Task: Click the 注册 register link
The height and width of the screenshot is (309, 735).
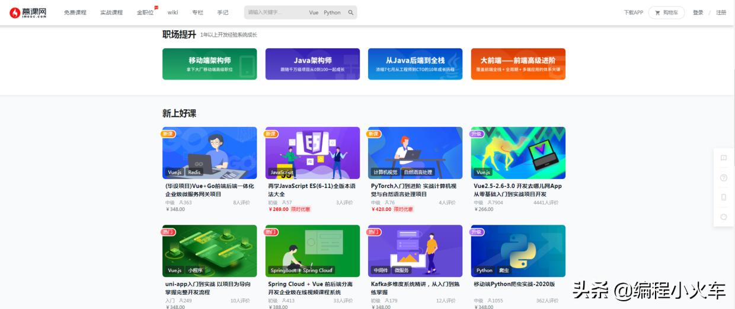Action: (721, 12)
